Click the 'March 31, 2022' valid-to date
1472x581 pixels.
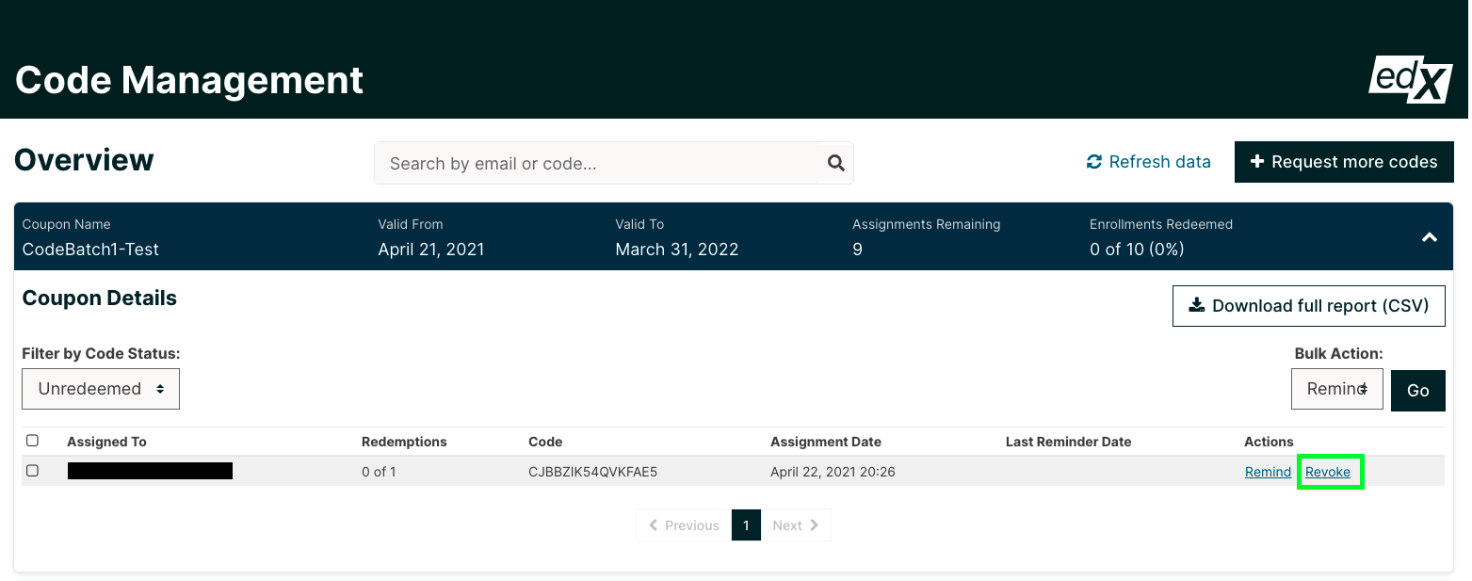pos(677,250)
